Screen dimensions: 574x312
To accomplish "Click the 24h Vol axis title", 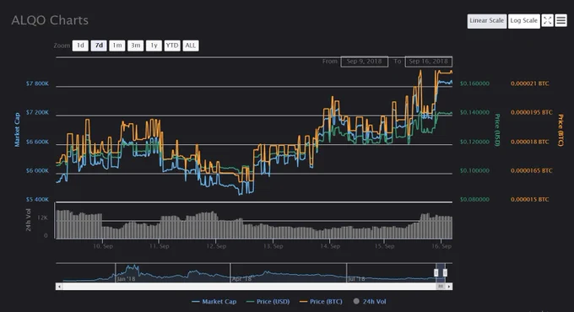I will (x=28, y=219).
